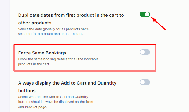189x112 pixels.
Task: Click the lavender left sidebar strip
Action: (x=5, y=56)
